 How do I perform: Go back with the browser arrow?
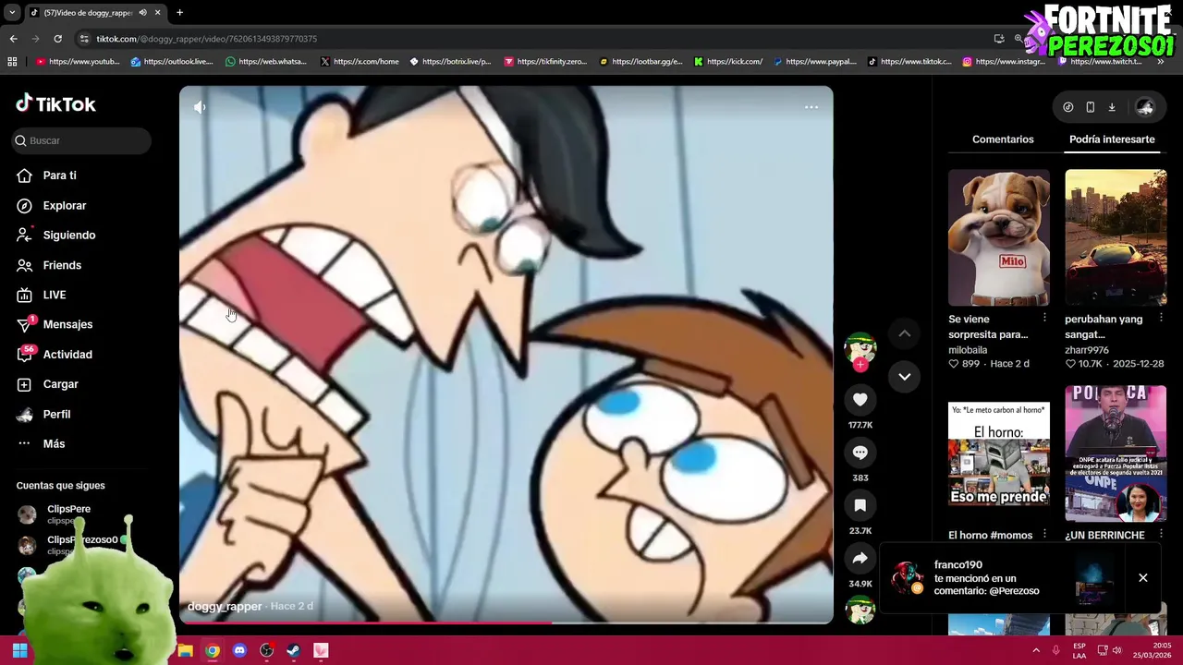click(x=13, y=39)
